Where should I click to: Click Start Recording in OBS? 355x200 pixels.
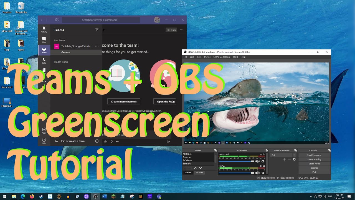[314, 159]
